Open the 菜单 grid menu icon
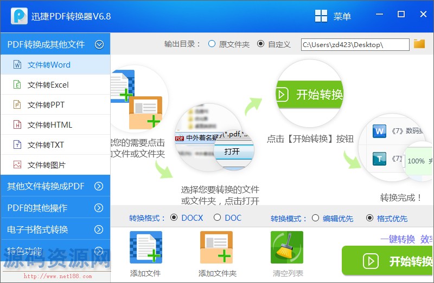Image resolution: width=434 pixels, height=283 pixels. [x=321, y=16]
